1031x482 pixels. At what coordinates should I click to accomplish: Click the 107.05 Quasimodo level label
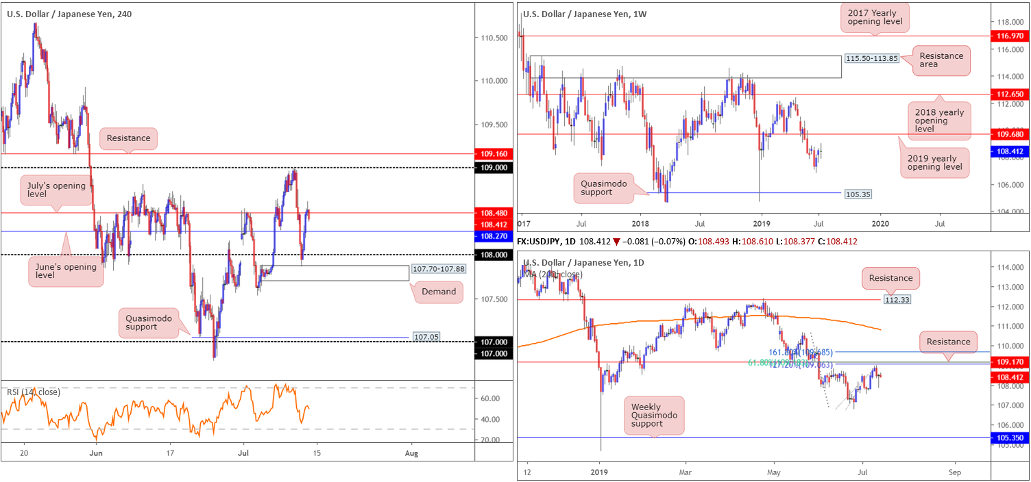[426, 337]
